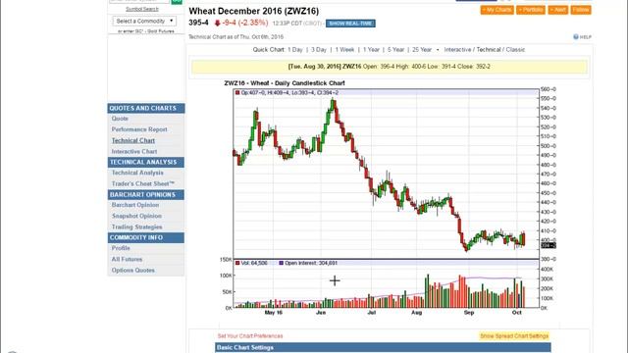Viewport: 628px width, 353px height.
Task: Select the 5 Year quick chart
Action: tap(395, 50)
